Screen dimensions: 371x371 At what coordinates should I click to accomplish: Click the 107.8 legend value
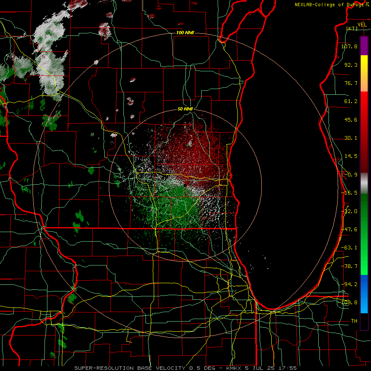click(349, 46)
